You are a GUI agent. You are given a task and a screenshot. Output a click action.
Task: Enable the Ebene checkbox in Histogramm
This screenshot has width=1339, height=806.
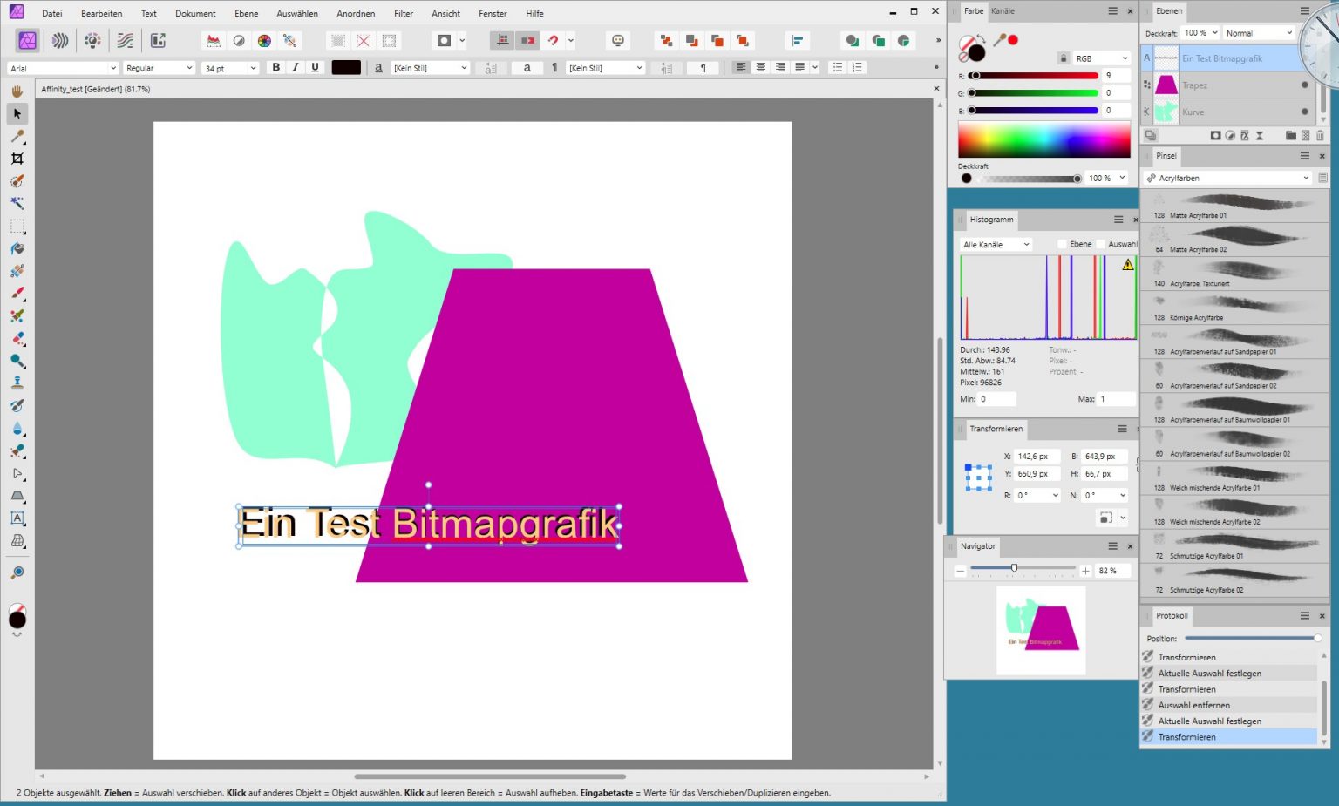(x=1062, y=245)
